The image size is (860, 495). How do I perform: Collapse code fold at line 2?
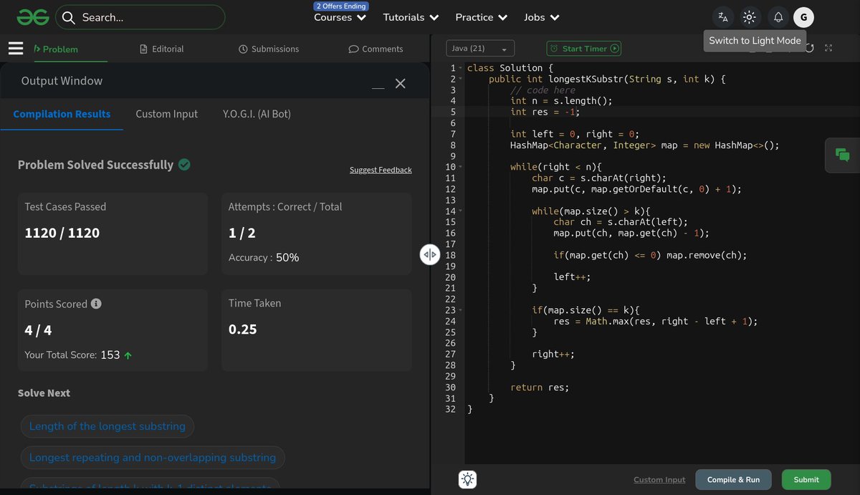tap(461, 79)
